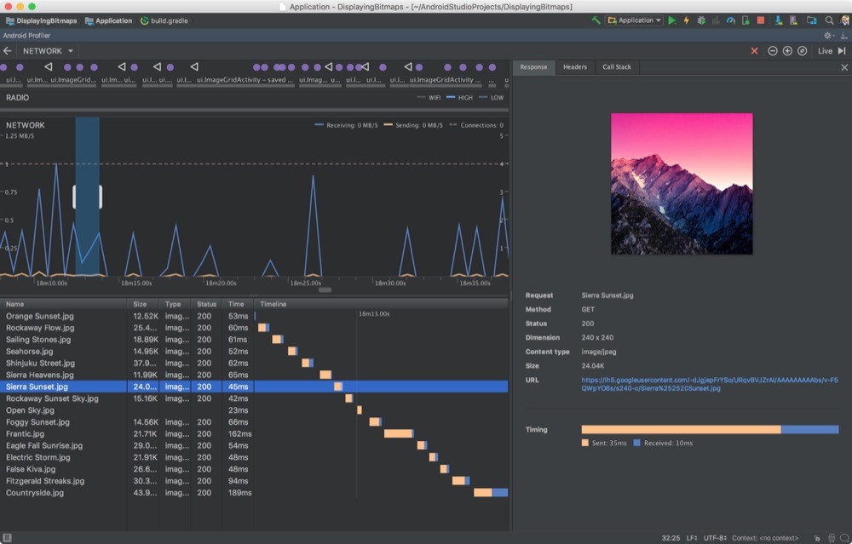The height and width of the screenshot is (544, 852).
Task: Click the Build hammer icon
Action: (596, 19)
